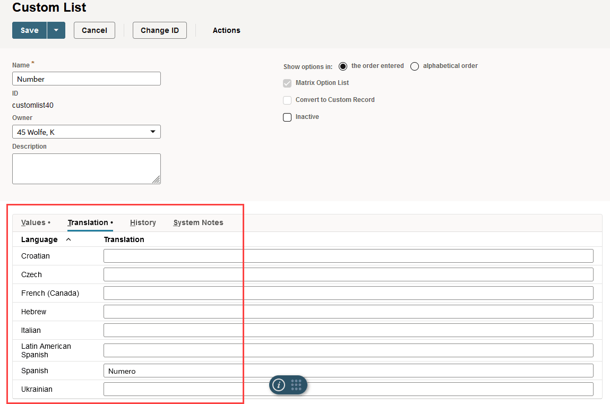
Task: Click the Latin American Spanish language label
Action: point(46,350)
